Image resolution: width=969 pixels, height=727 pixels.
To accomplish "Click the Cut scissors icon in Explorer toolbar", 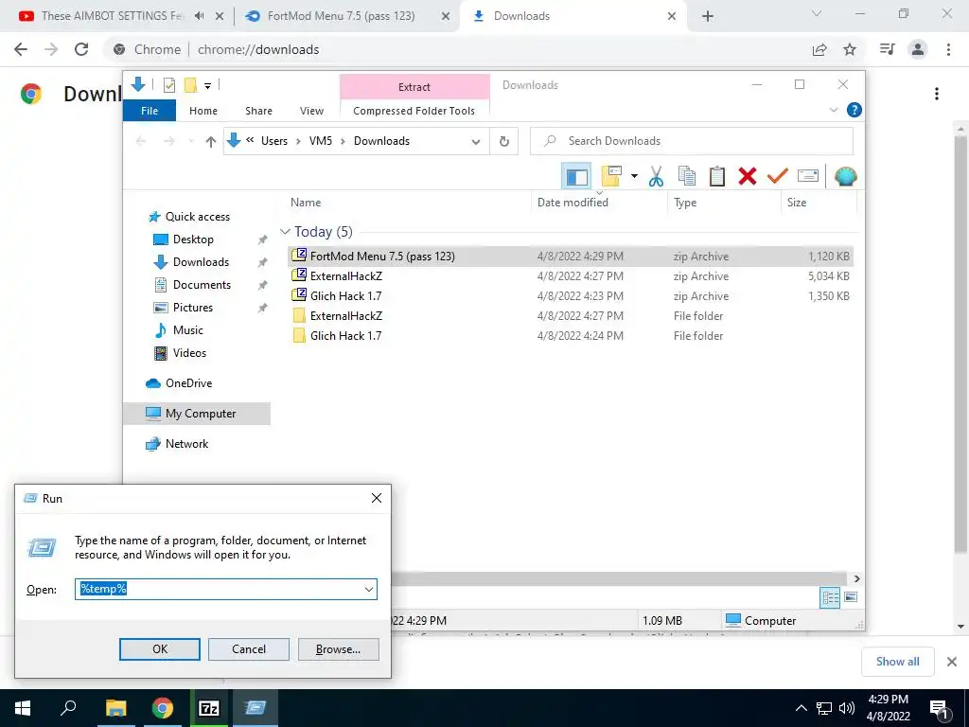I will point(656,177).
